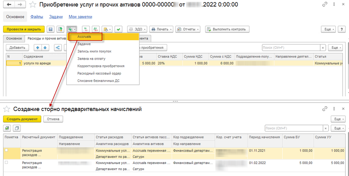Copy link to the top document
Viewport: 349px width, 176px height.
[325, 4]
